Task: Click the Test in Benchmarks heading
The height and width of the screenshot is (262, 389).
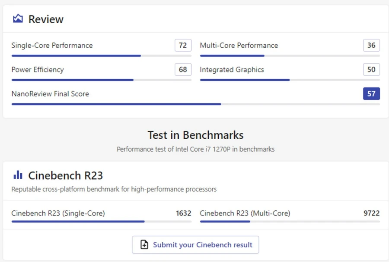Action: (x=195, y=135)
